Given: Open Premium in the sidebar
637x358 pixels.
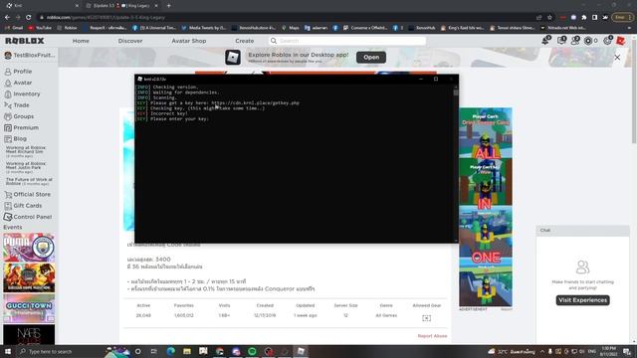Looking at the screenshot, I should point(22,127).
